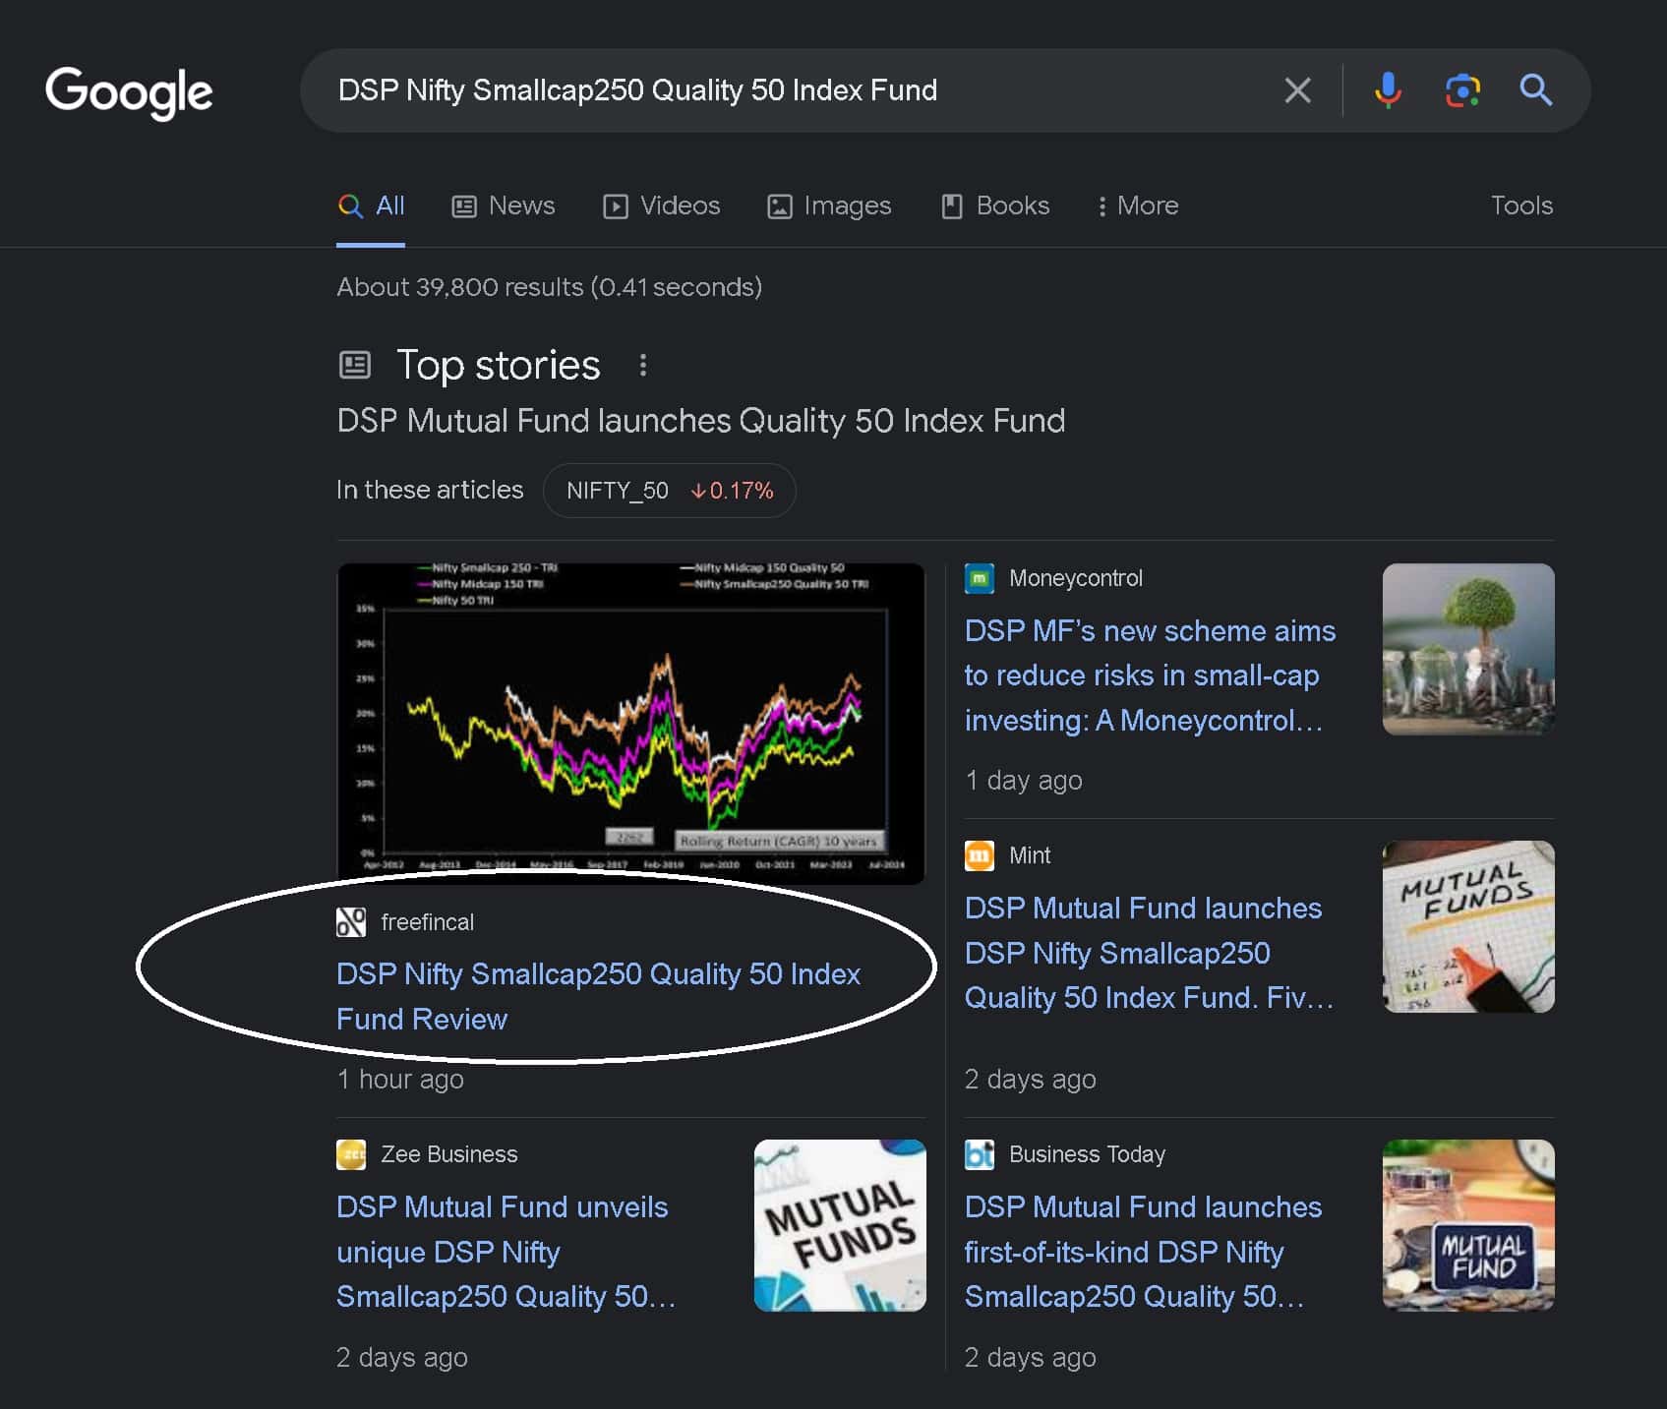The height and width of the screenshot is (1409, 1667).
Task: Click the freefincal site favicon
Action: click(351, 922)
